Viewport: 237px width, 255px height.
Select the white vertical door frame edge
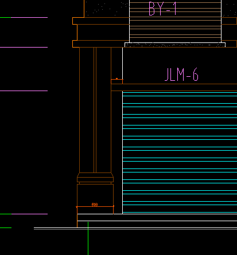point(123,131)
